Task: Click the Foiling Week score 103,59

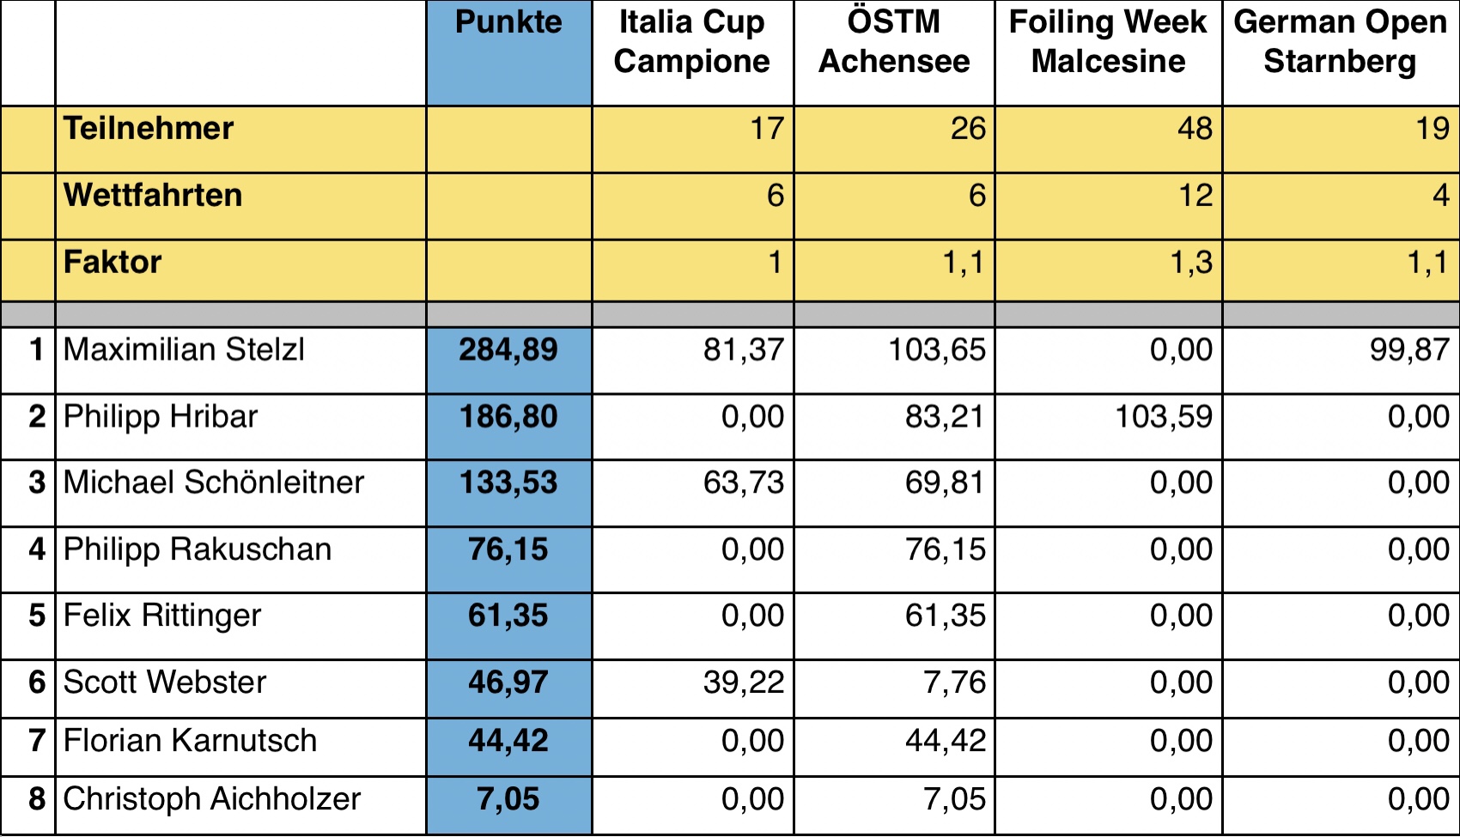Action: (1108, 427)
